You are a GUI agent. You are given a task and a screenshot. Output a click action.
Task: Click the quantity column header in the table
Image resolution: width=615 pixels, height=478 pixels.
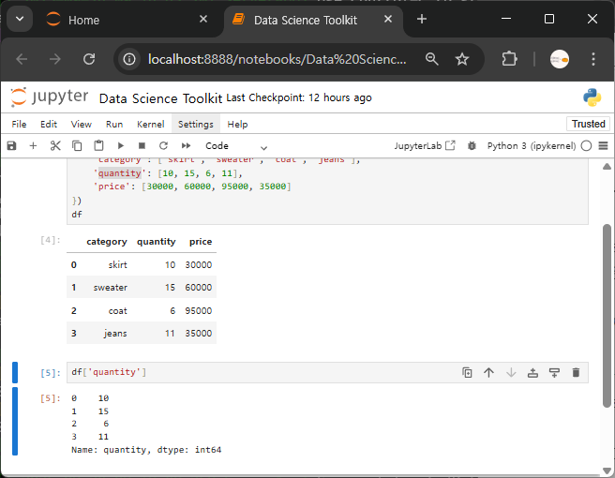tap(157, 242)
